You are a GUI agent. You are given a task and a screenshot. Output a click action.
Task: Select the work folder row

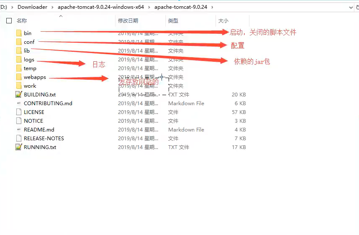(30, 86)
